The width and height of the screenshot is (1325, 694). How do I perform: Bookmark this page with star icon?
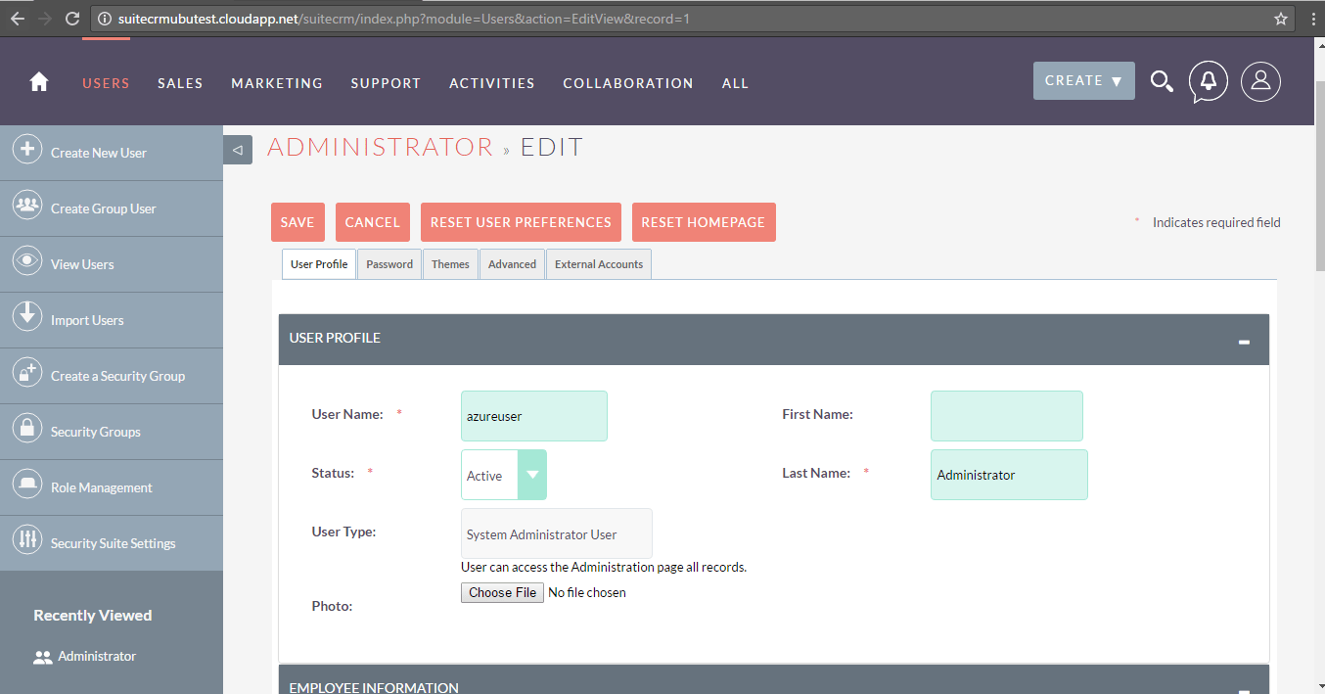[x=1281, y=19]
